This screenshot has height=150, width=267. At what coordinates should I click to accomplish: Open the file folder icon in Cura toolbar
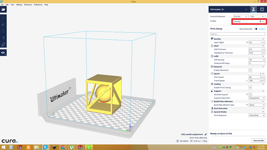[3, 9]
